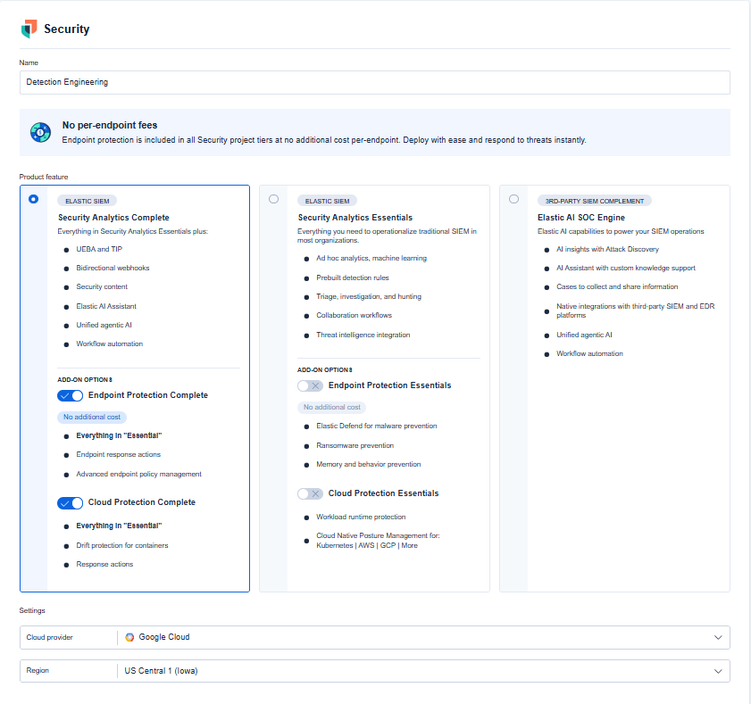Click Endpoint response actions list item

118,455
